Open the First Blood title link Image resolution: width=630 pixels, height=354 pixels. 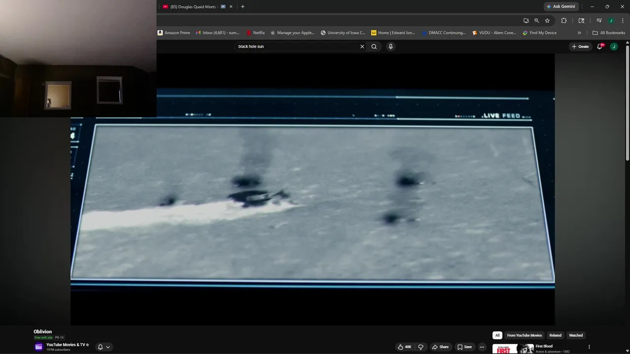point(544,346)
